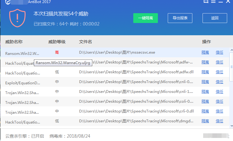Click the green 一键隔离 button

point(146,18)
